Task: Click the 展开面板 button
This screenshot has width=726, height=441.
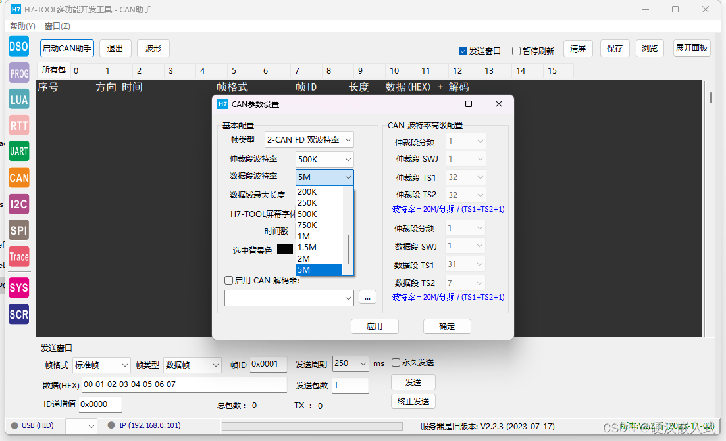Action: (692, 48)
